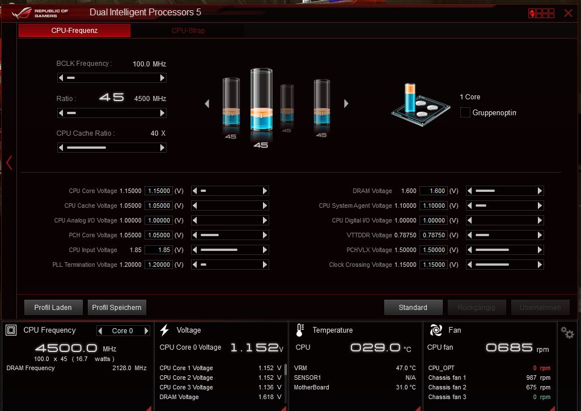The image size is (581, 411).
Task: Increase CPU Core Voltage with right arrow
Action: (265, 191)
